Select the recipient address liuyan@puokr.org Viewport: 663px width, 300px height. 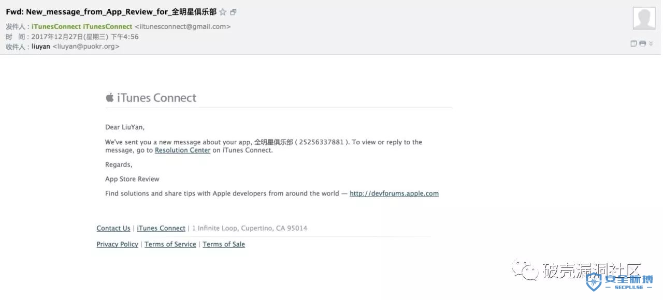coord(86,47)
